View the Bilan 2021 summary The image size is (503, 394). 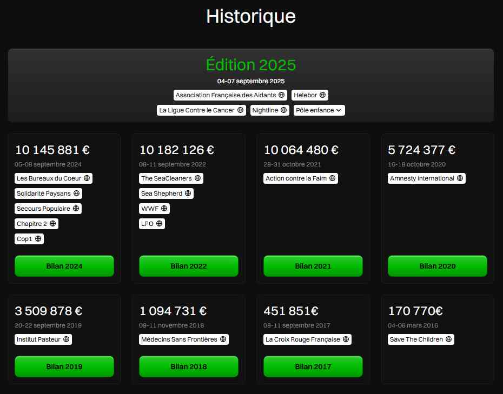313,266
